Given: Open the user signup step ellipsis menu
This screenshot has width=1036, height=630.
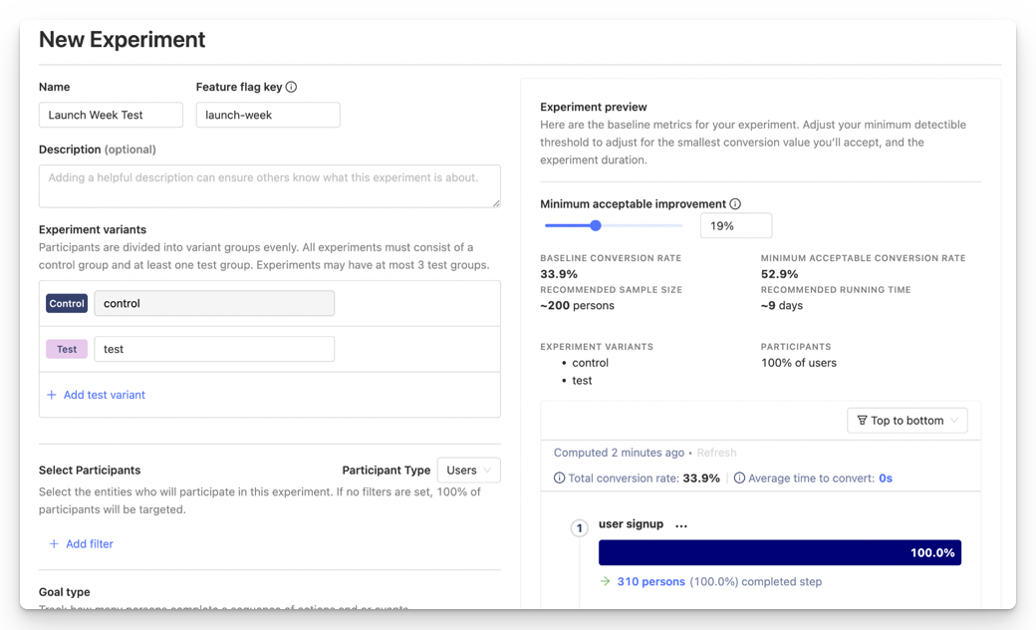Looking at the screenshot, I should 681,525.
